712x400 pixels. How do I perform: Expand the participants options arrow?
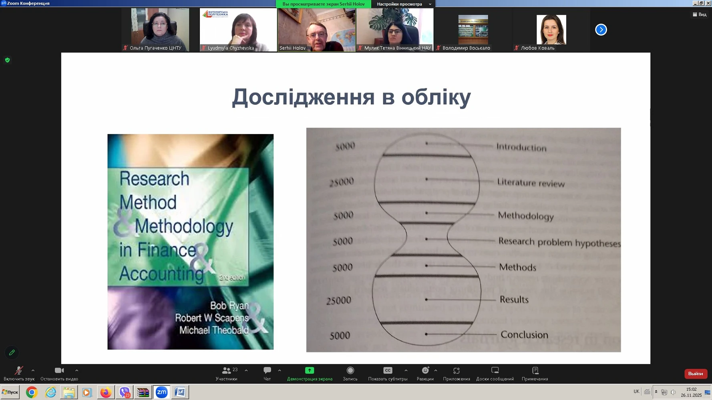point(246,370)
